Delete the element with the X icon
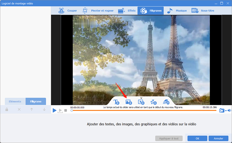This screenshot has height=143, width=232. click(19, 109)
